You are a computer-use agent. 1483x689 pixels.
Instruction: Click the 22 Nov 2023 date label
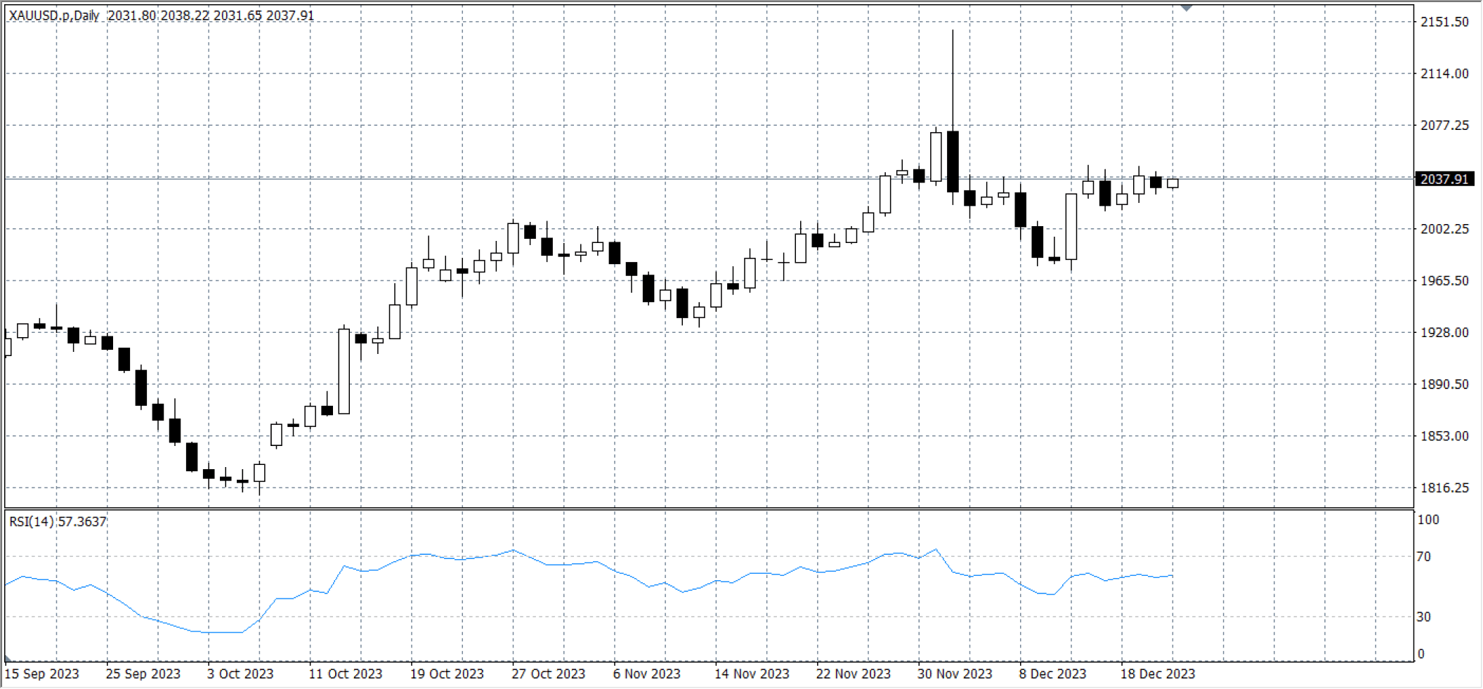[854, 674]
